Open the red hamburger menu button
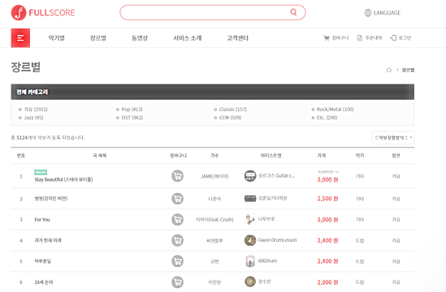 point(20,38)
